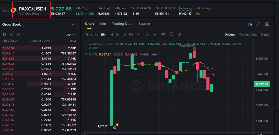
Task: Expand the chart to fullscreen
Action: coord(258,24)
